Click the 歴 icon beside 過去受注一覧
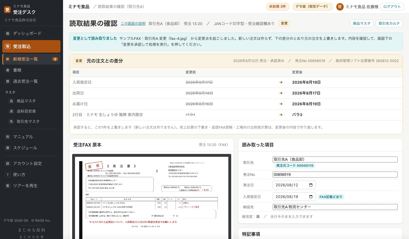The height and width of the screenshot is (239, 409). 8,81
